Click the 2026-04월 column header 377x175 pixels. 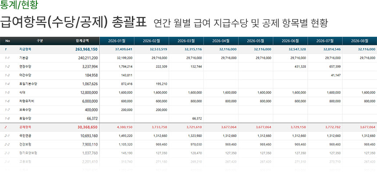coord(221,41)
